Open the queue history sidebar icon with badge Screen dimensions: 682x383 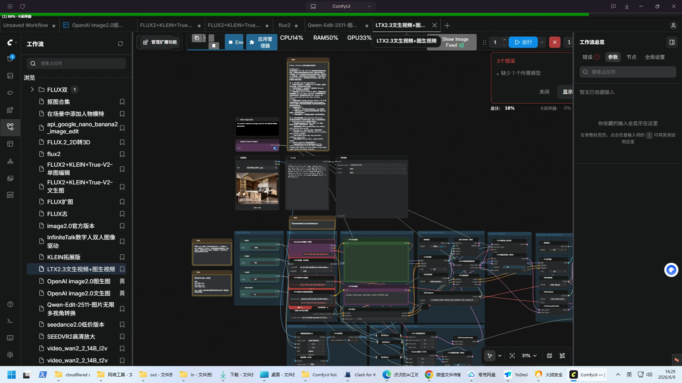click(10, 59)
